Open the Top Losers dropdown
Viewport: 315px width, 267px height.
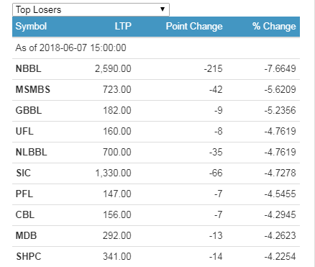(x=91, y=9)
